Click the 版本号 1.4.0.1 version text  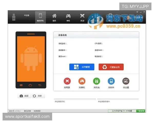pyautogui.click(x=15, y=111)
